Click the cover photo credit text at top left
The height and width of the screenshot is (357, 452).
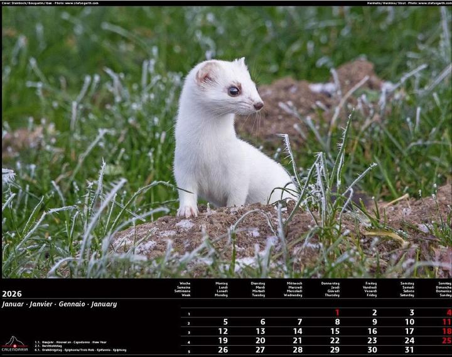[50, 3]
